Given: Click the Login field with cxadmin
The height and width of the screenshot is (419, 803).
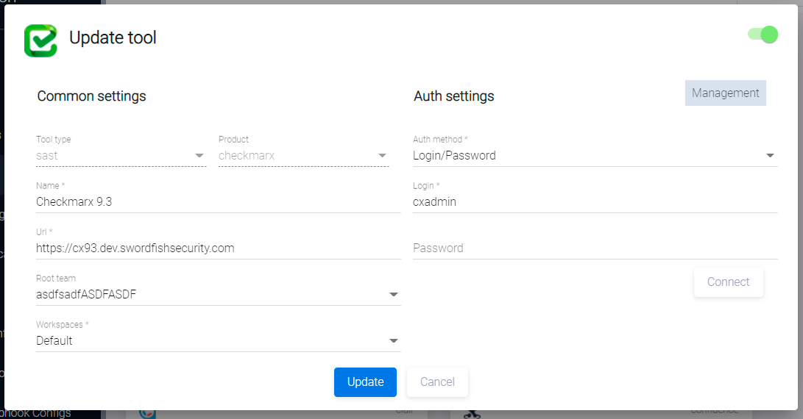Looking at the screenshot, I should (x=595, y=201).
